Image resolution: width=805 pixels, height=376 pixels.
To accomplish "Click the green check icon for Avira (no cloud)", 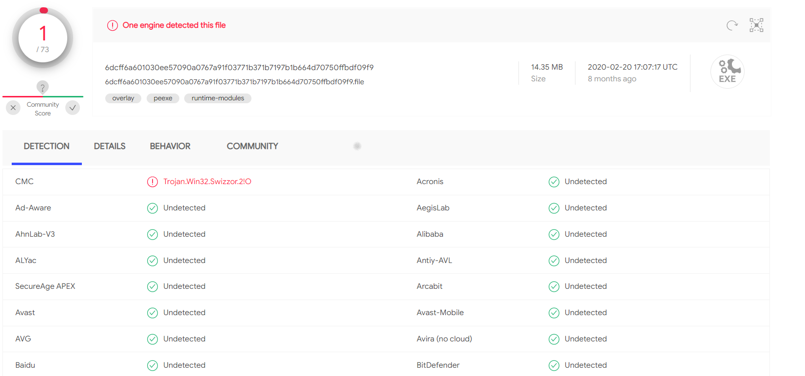I will coord(554,339).
